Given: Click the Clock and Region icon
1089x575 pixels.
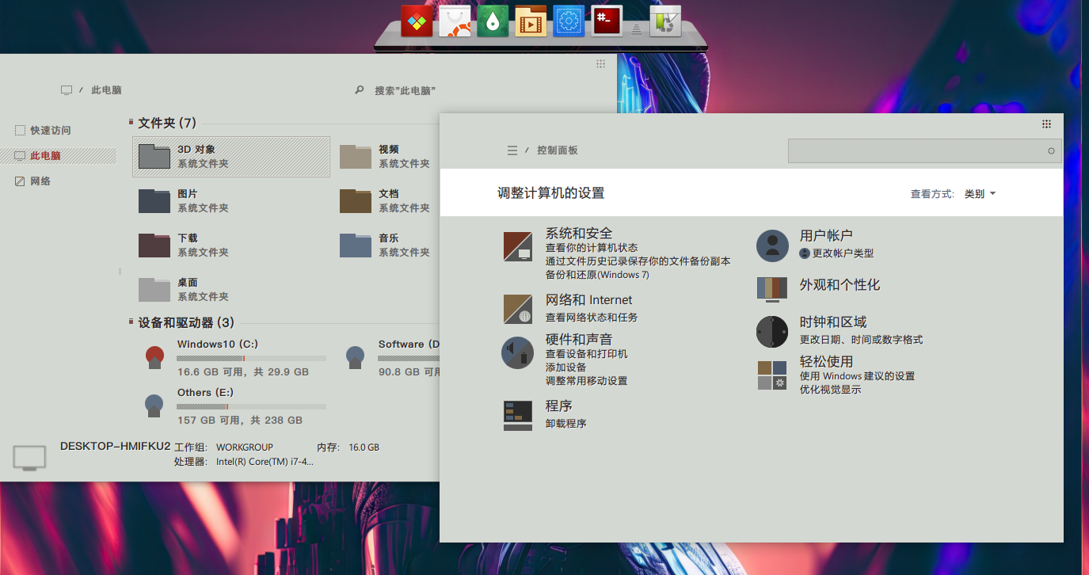Looking at the screenshot, I should pos(772,332).
